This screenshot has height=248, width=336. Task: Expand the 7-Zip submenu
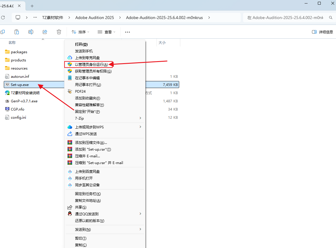click(105, 118)
